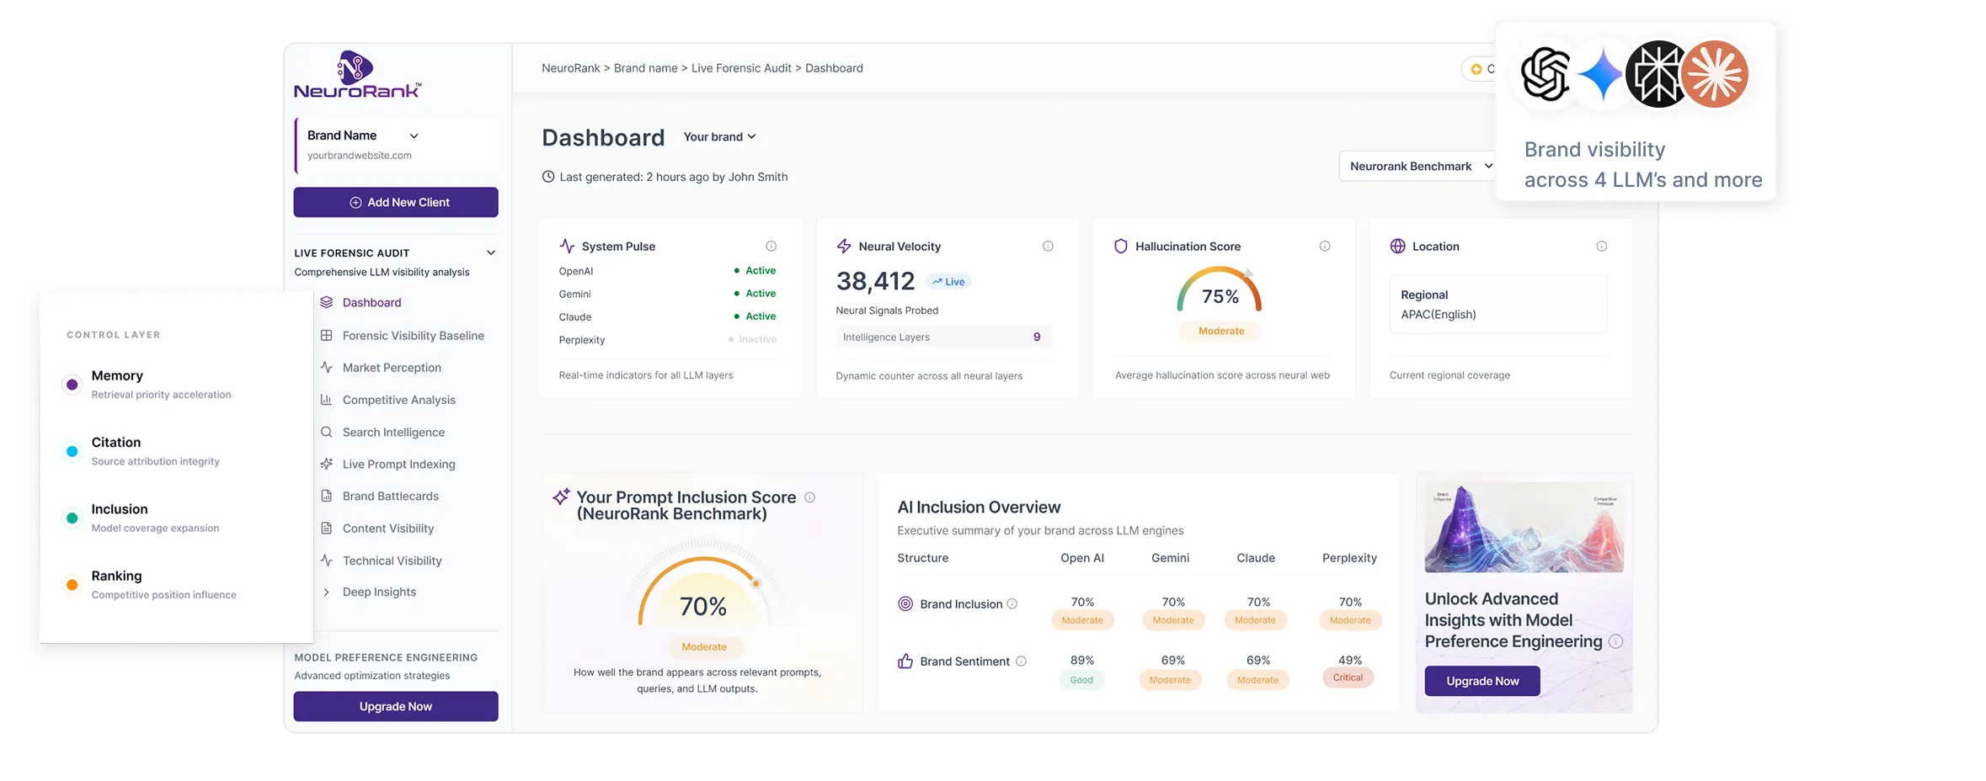Click the Brand Sentiment info icon

click(1021, 661)
